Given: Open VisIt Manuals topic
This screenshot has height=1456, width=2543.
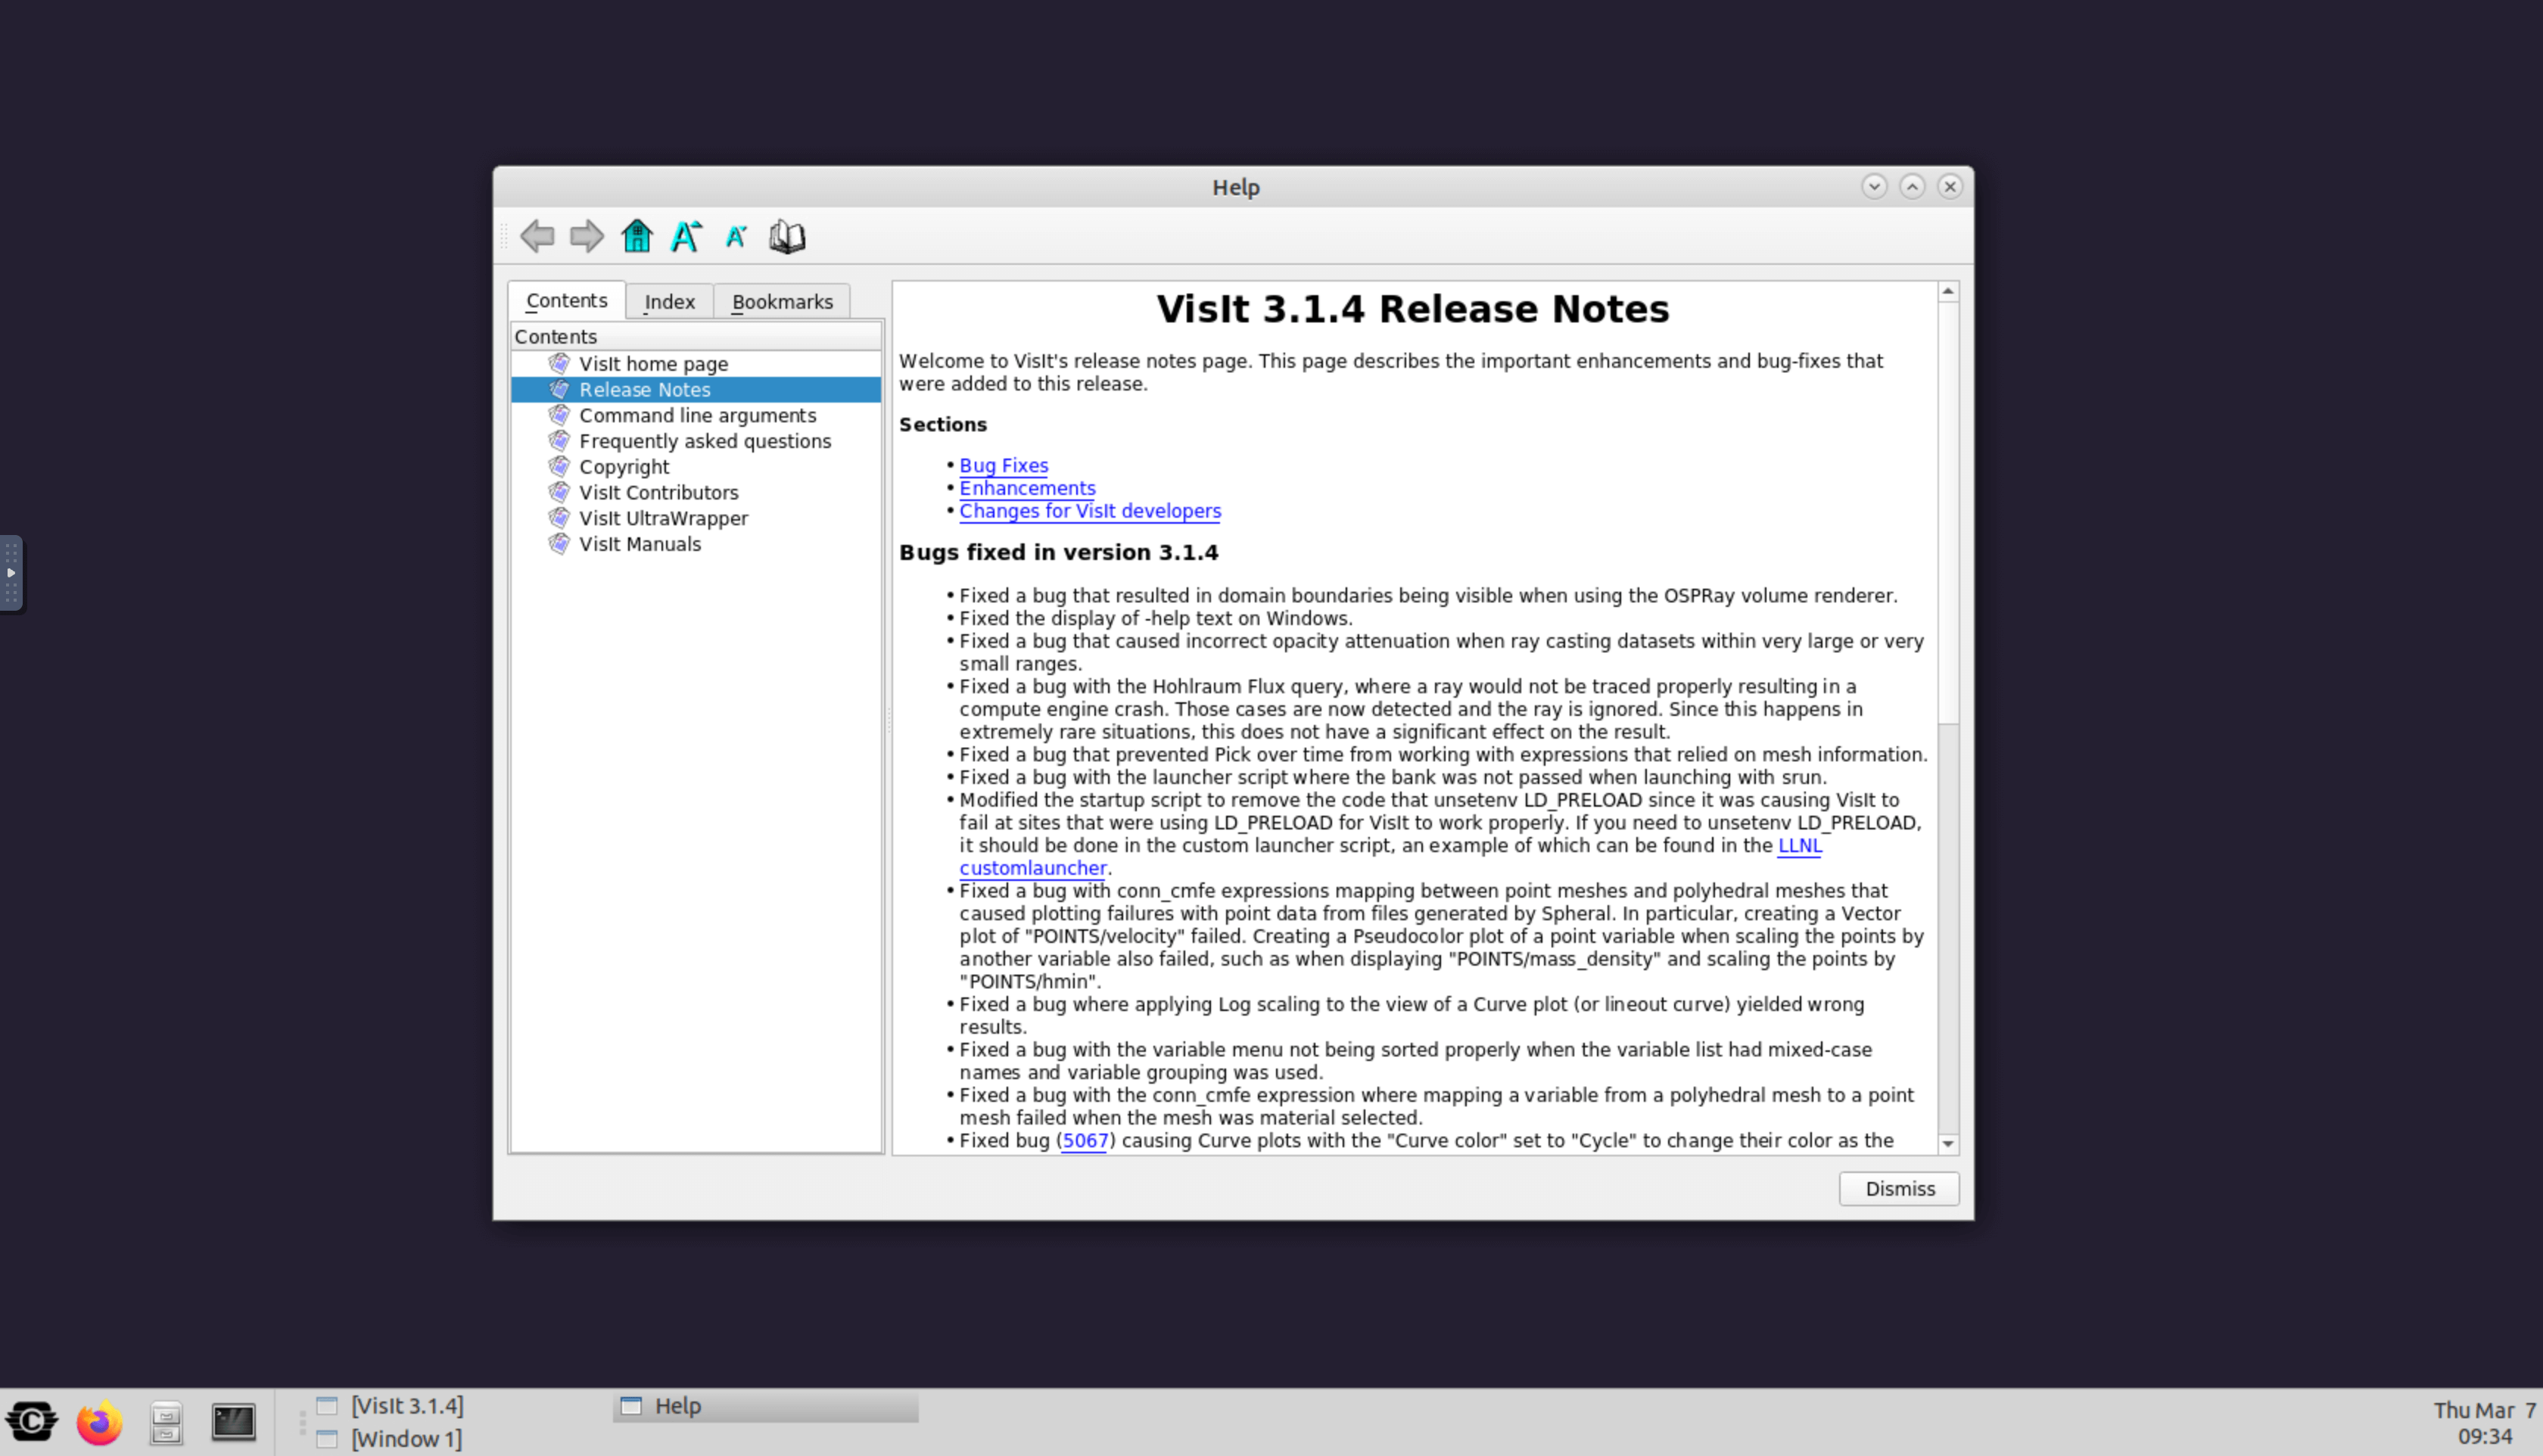Looking at the screenshot, I should click(640, 544).
